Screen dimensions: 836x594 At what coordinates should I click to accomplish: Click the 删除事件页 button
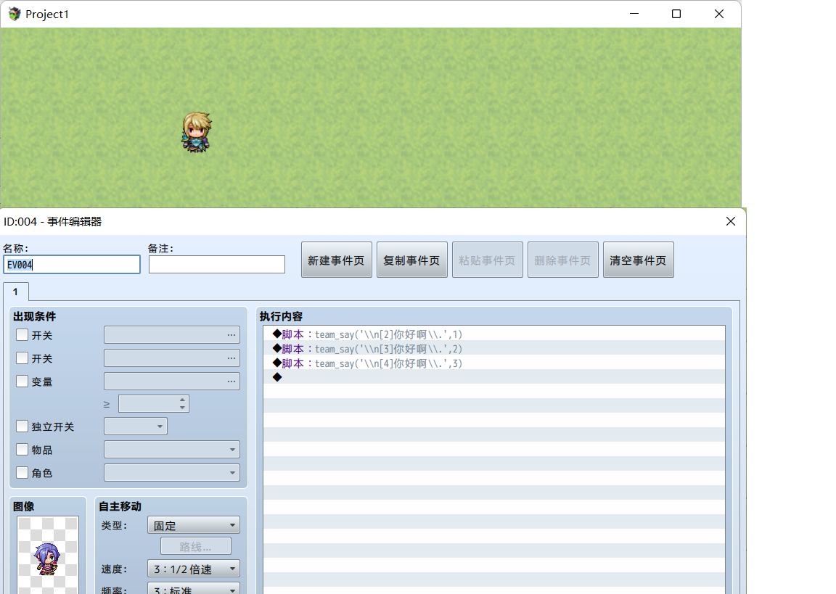[563, 260]
